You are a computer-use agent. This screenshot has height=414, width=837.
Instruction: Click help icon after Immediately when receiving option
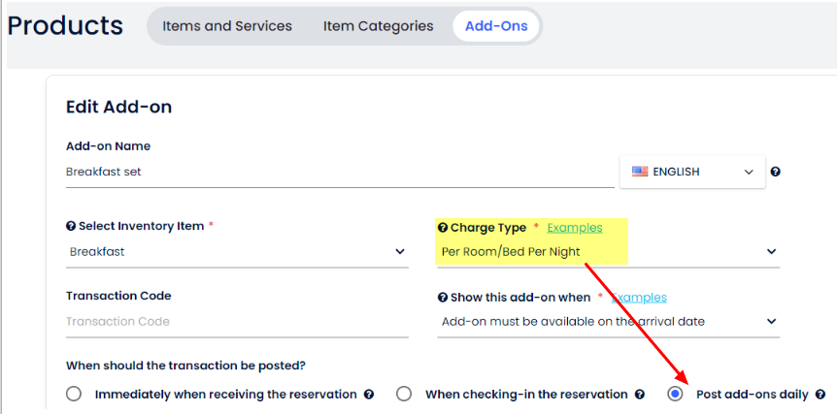[x=368, y=395]
